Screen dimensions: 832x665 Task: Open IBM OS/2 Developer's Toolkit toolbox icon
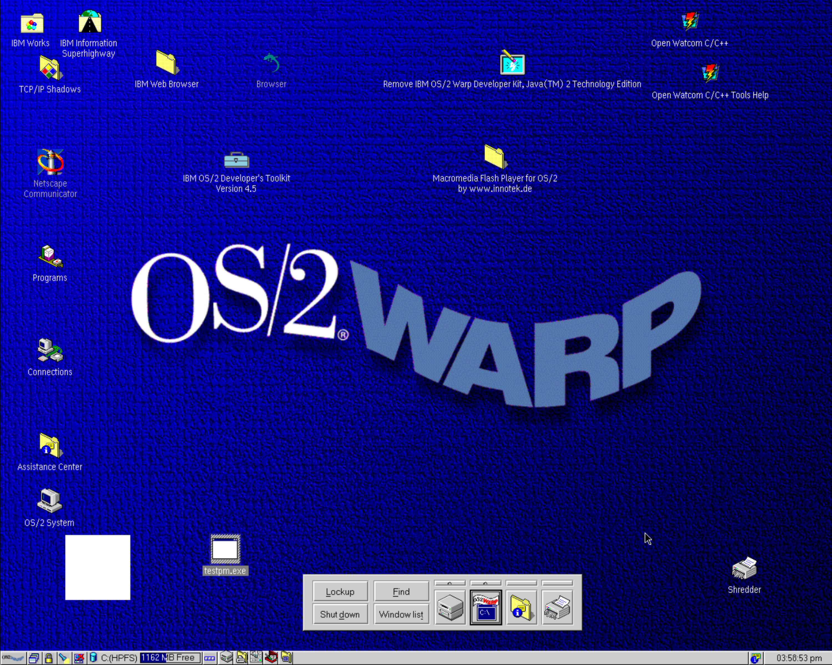coord(237,159)
